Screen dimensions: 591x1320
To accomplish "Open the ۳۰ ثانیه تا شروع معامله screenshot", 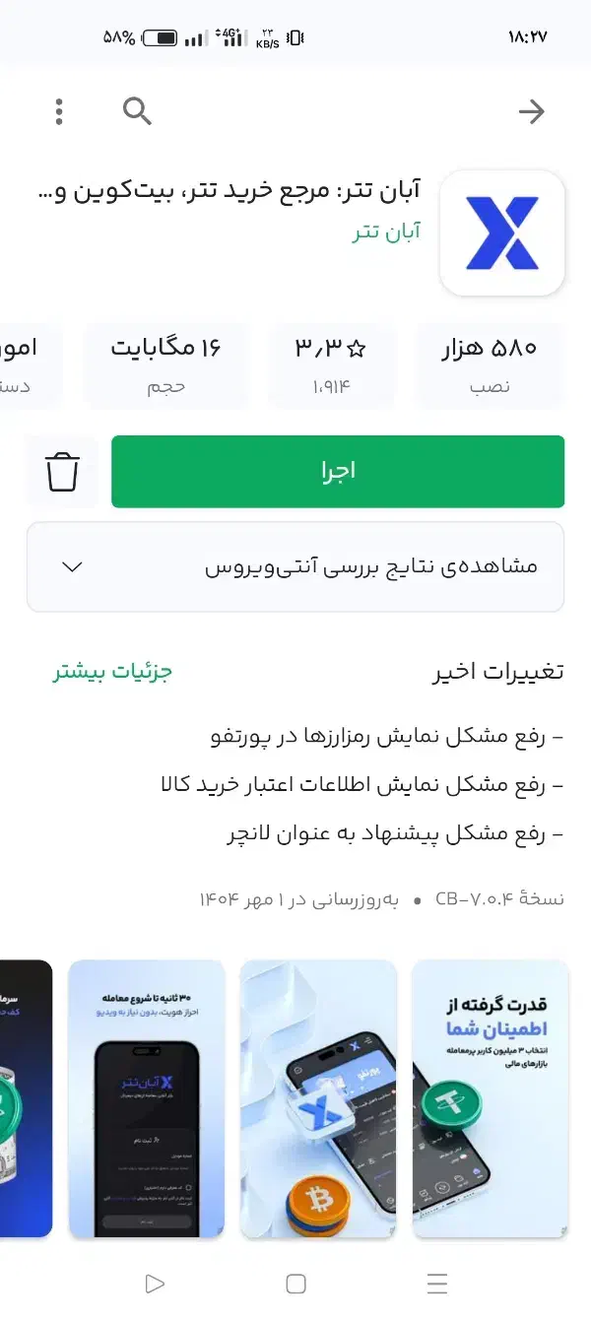I will (147, 1098).
